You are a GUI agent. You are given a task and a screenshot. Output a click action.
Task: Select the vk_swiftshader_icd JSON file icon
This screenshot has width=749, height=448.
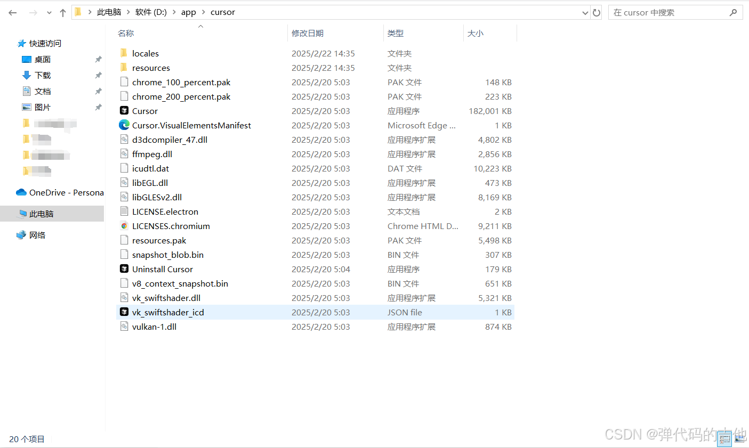tap(124, 312)
